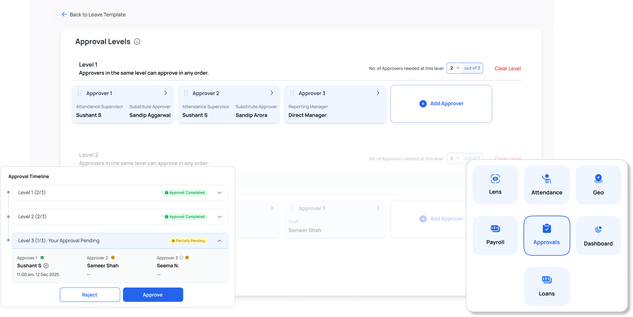Viewport: 633px width, 317px height.
Task: Click substitute approver name Sandip Arora
Action: (251, 115)
